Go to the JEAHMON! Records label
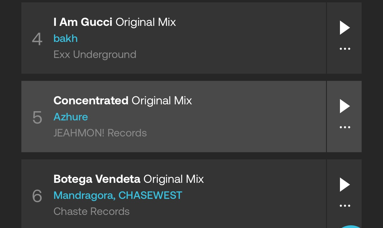Screen dimensions: 383x228 pos(100,133)
